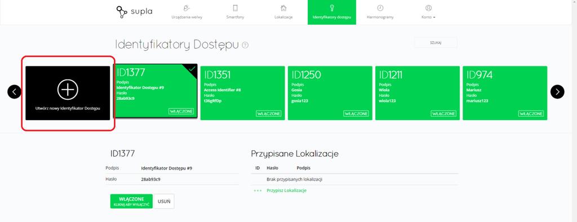This screenshot has width=577, height=222.
Task: Show next cards with right arrow
Action: [557, 92]
